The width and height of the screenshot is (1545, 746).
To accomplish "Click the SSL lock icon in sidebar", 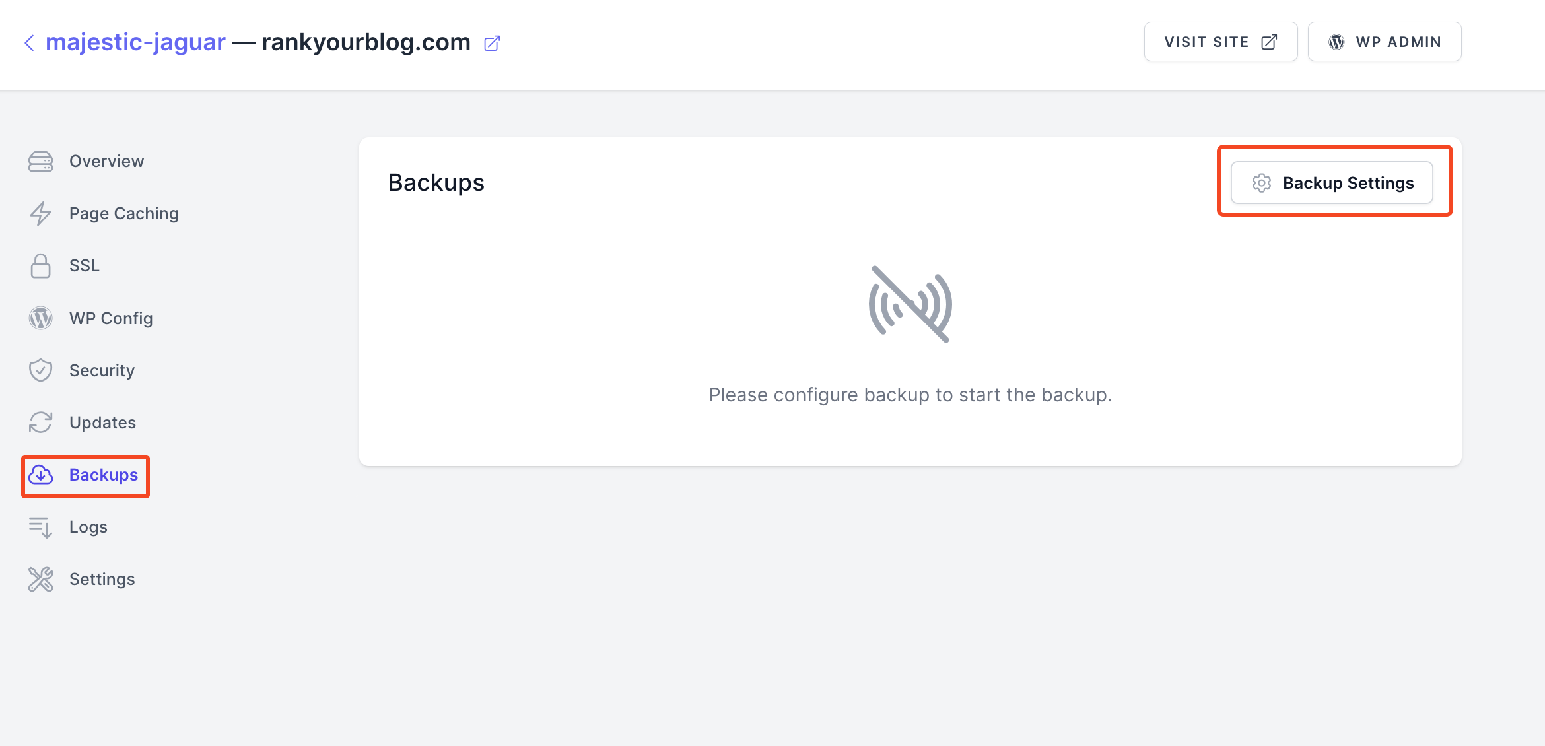I will pos(40,265).
